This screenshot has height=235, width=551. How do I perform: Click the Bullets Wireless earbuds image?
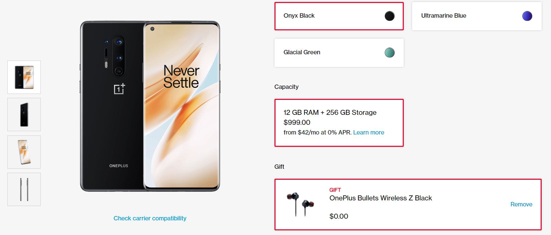(300, 204)
